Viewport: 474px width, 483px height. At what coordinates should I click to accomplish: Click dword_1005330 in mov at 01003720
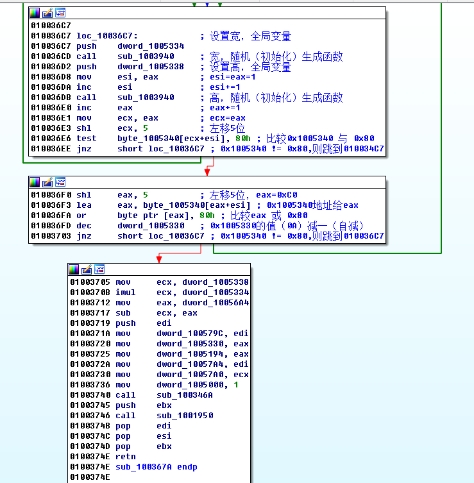tap(190, 344)
